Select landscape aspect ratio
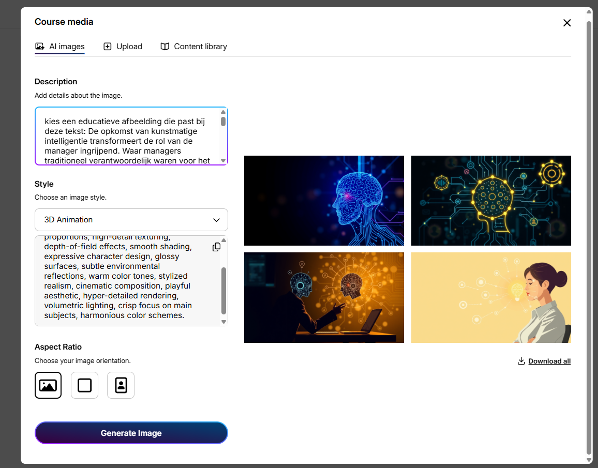The height and width of the screenshot is (468, 598). (x=48, y=385)
